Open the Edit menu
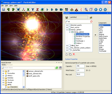 coord(6,6)
